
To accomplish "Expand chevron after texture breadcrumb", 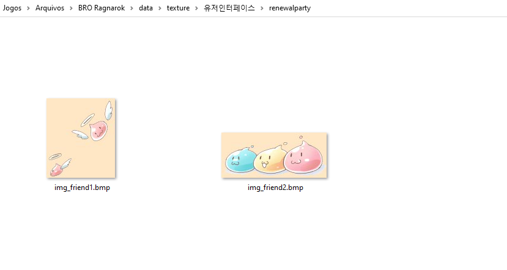I will [196, 9].
